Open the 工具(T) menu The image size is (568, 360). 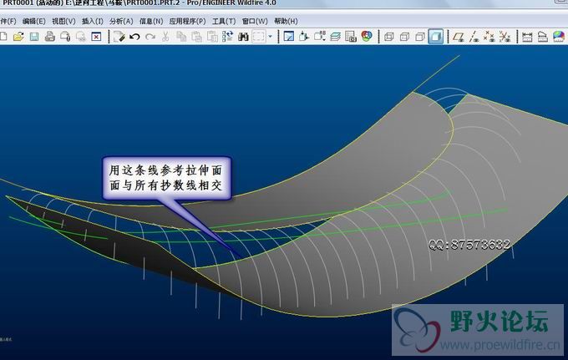click(224, 21)
